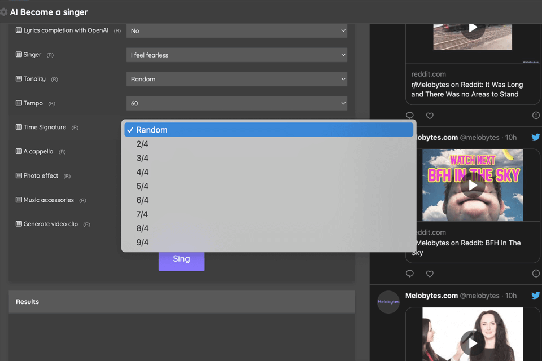Click the (R) marker next to Photo effect
Screen dimensions: 542x361
point(67,176)
